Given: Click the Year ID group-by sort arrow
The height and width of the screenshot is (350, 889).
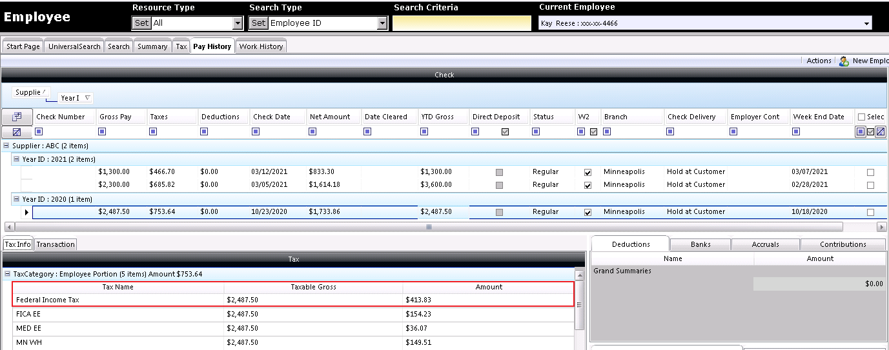Looking at the screenshot, I should [x=88, y=98].
